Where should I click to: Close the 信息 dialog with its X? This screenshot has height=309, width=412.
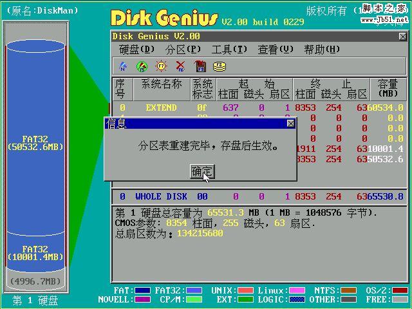(290, 123)
